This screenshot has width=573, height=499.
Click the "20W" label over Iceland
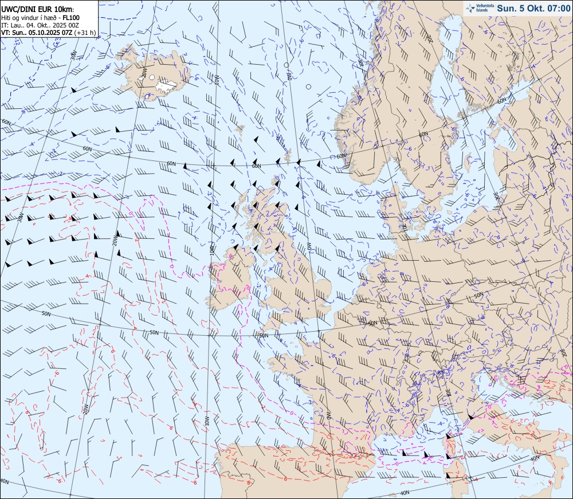pyautogui.click(x=144, y=73)
